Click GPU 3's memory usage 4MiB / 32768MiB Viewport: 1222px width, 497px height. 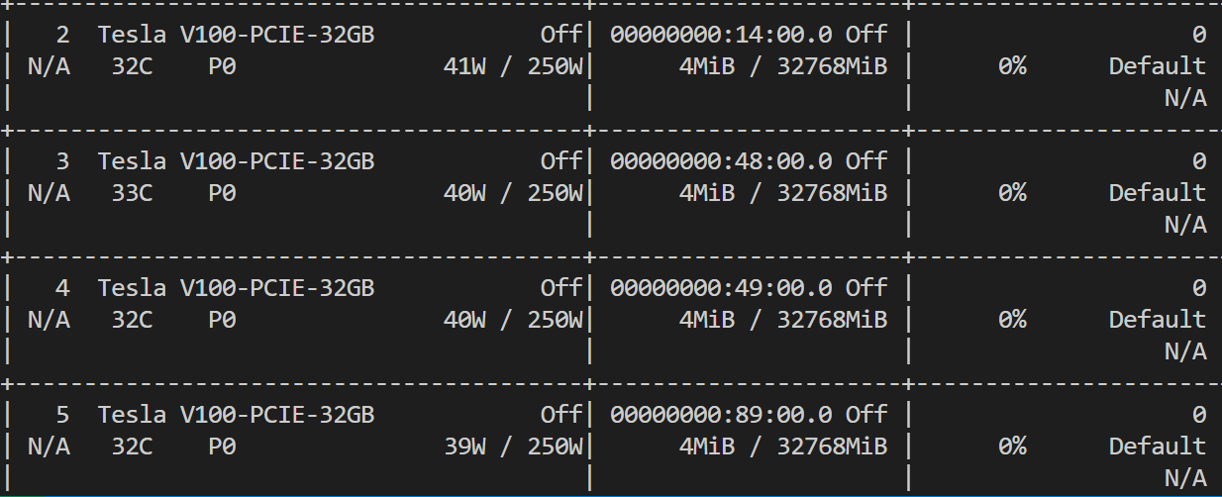click(x=782, y=193)
